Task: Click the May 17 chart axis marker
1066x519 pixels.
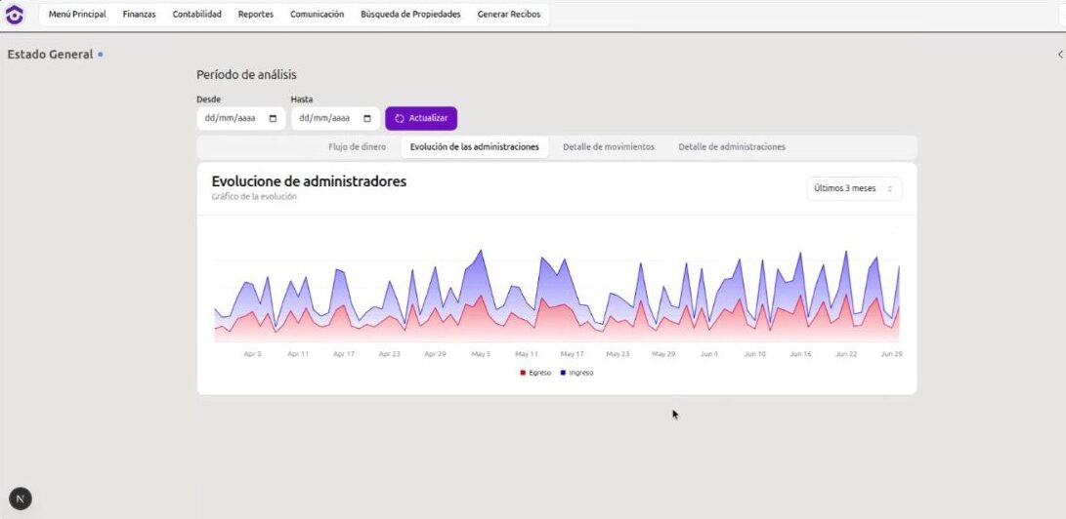Action: point(572,354)
